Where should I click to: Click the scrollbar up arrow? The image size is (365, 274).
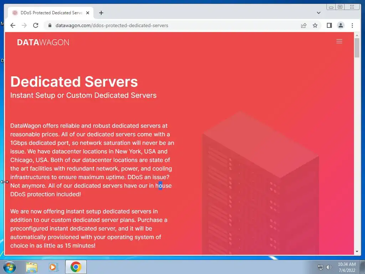(x=357, y=35)
